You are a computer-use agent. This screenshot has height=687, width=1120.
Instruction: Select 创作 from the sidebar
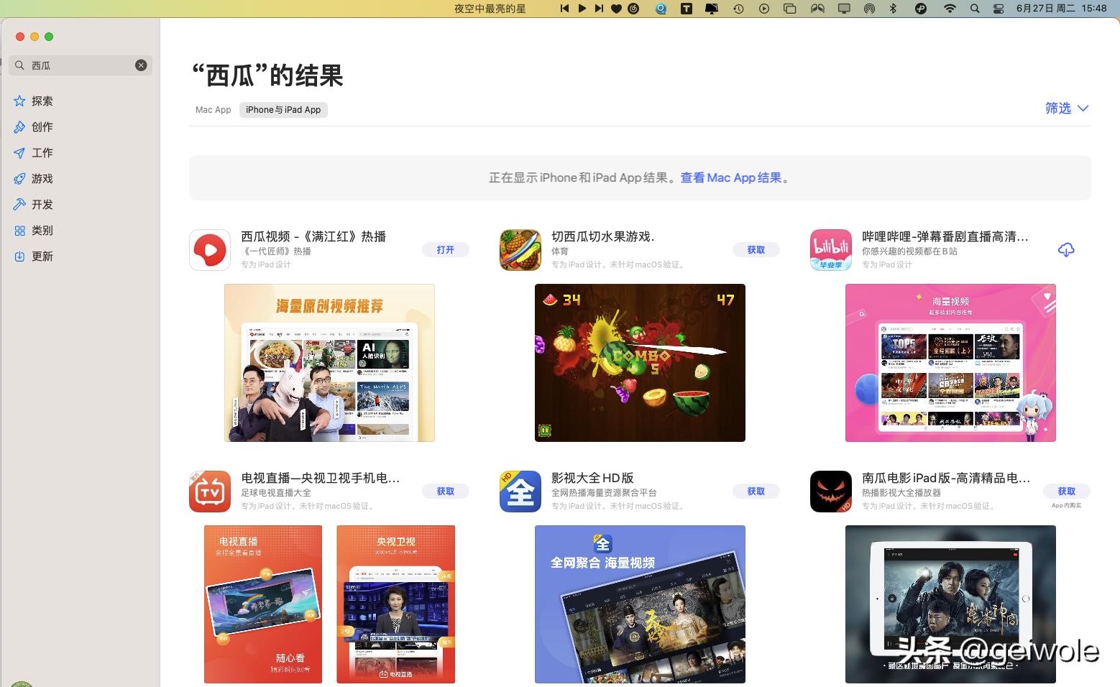coord(41,126)
